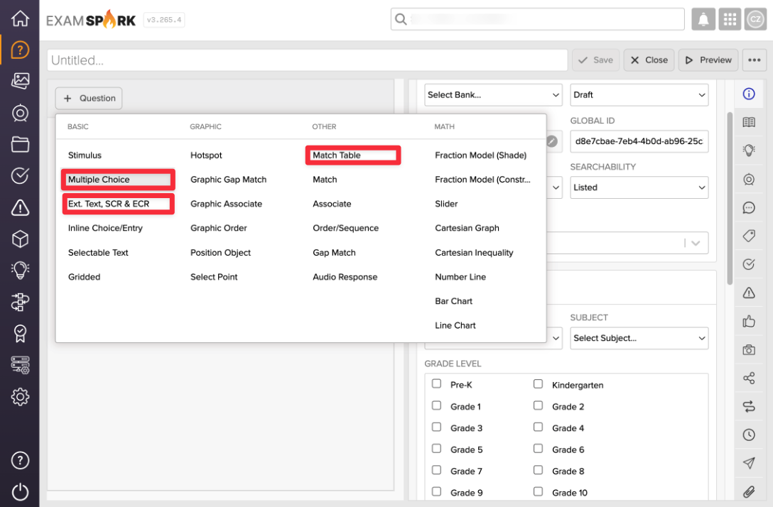Click the thumbs up icon
Viewport: 773px width, 507px height.
(749, 321)
